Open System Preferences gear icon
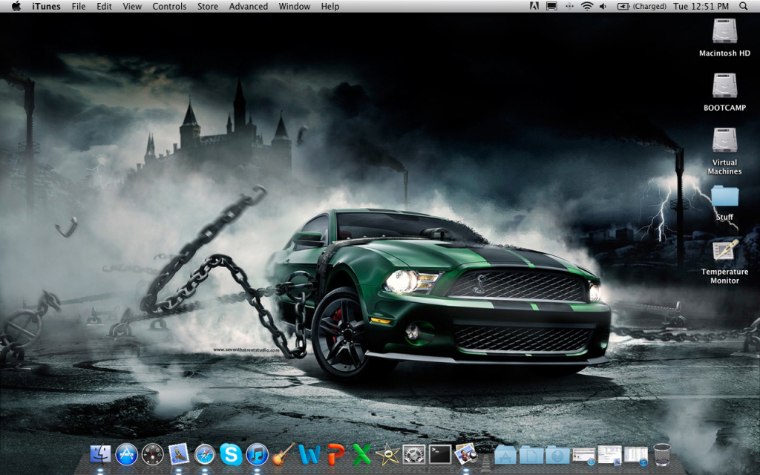Screen dimensions: 760x475 pos(413,454)
